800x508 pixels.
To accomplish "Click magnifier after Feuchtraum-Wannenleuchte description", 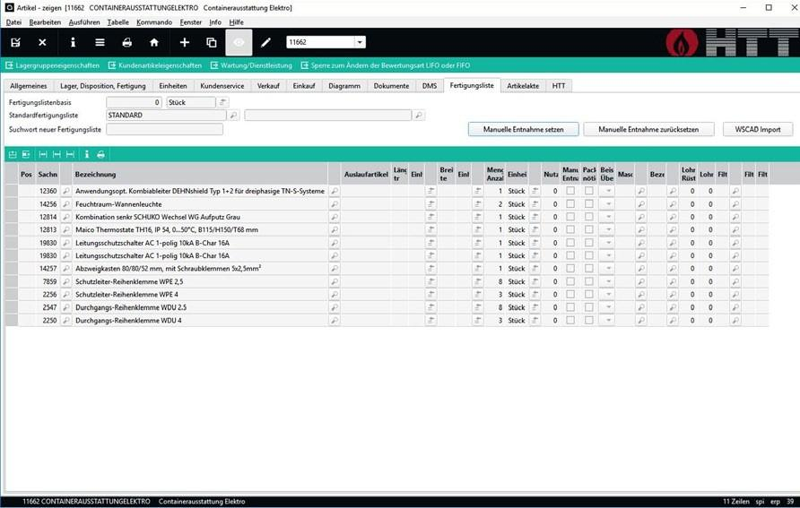I will pos(335,203).
